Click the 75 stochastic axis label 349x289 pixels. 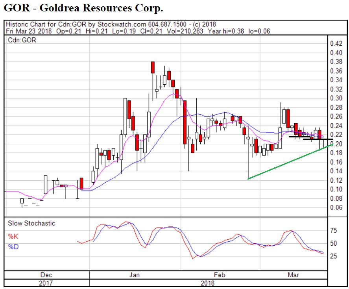pyautogui.click(x=333, y=230)
